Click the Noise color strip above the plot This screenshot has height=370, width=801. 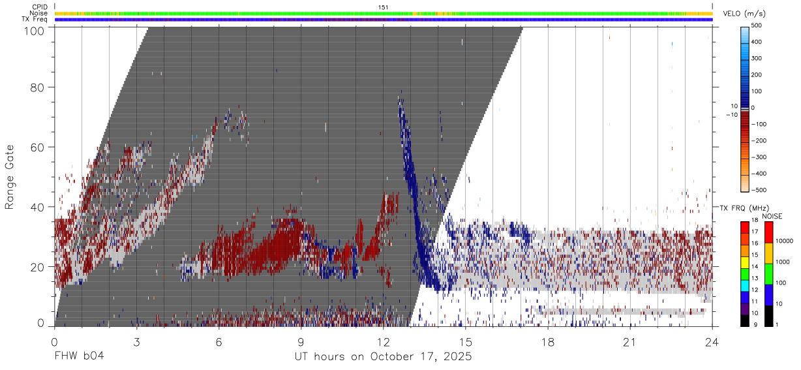384,13
